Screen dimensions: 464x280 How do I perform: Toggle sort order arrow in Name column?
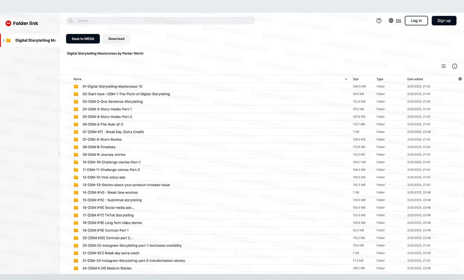[346, 79]
